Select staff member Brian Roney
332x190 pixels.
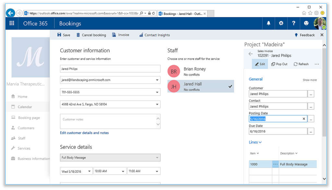click(x=200, y=71)
